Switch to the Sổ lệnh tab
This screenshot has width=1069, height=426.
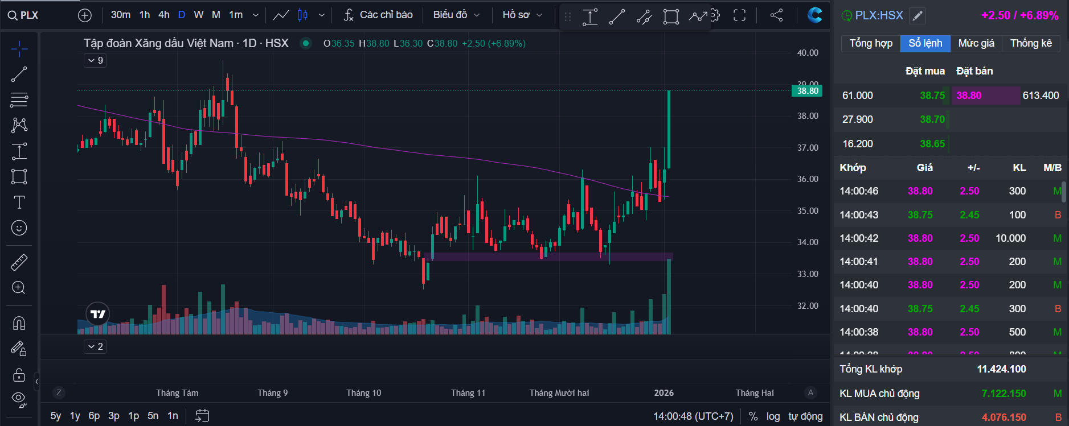click(x=925, y=43)
